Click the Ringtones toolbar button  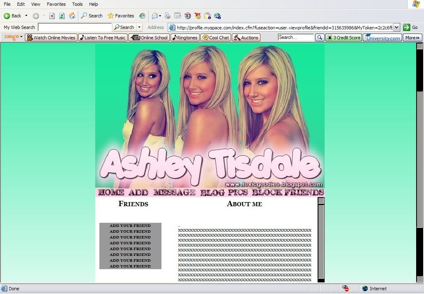[x=185, y=38]
